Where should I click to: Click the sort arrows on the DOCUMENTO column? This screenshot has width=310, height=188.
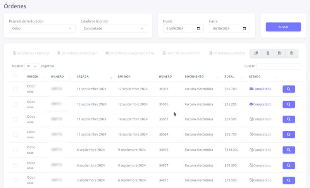point(218,77)
